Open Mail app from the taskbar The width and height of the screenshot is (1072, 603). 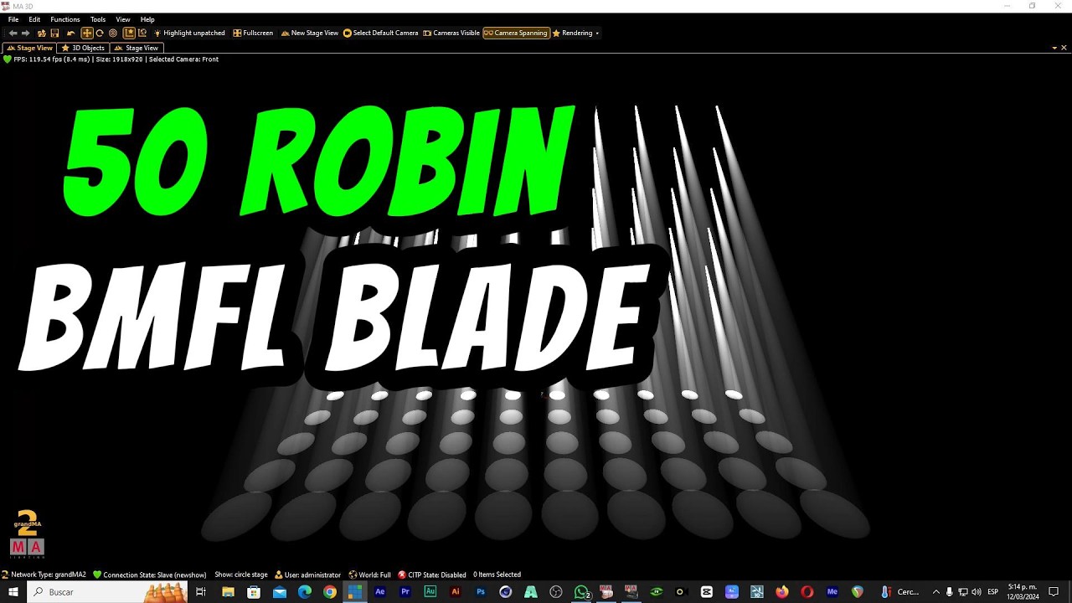point(279,592)
